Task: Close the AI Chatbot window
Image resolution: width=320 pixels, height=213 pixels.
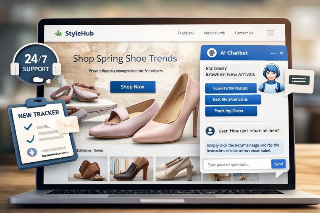Action: click(281, 53)
